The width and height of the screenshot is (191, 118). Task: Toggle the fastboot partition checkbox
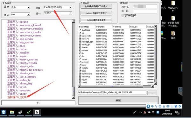click(80, 50)
